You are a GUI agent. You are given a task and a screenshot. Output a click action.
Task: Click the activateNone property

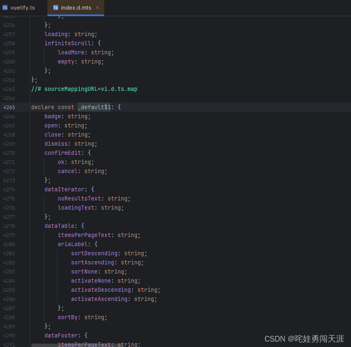[91, 281]
